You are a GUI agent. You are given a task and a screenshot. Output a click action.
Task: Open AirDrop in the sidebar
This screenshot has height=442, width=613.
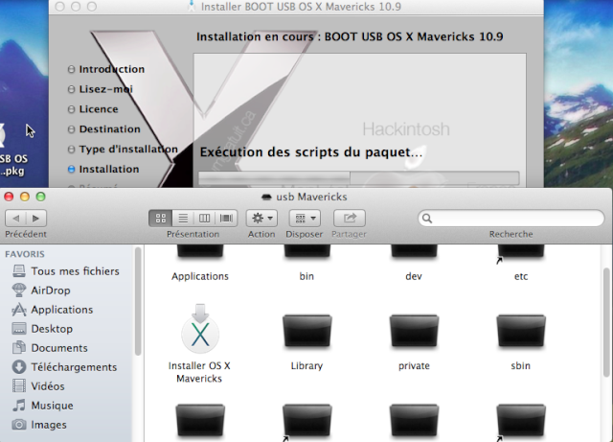(41, 291)
